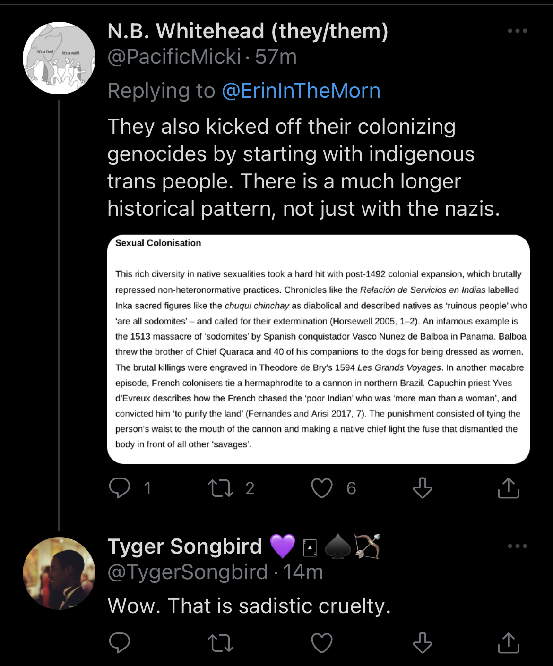Screen dimensions: 553x666
Task: Share Tyger Songbird's tweet
Action: click(508, 642)
